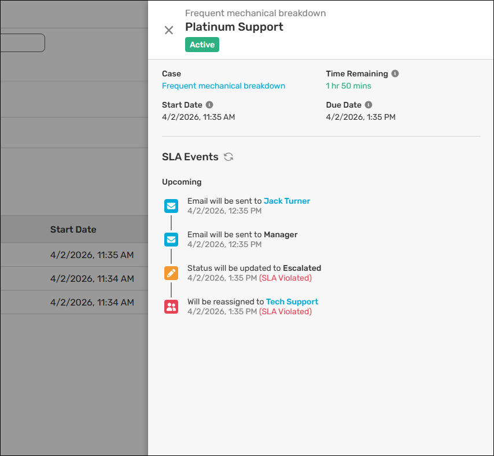Click the input field in background page

tap(22, 43)
